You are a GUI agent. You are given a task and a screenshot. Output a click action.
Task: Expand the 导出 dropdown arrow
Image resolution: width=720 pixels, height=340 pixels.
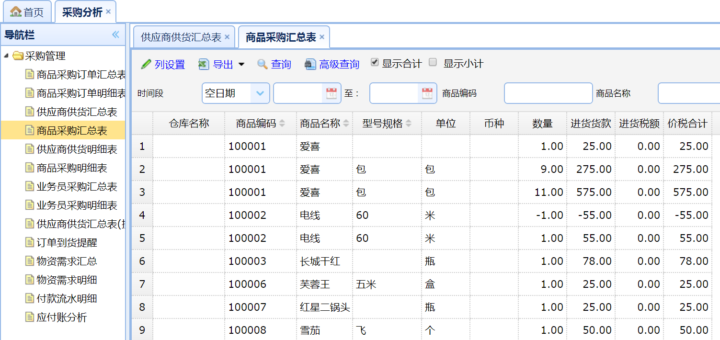[x=241, y=65]
